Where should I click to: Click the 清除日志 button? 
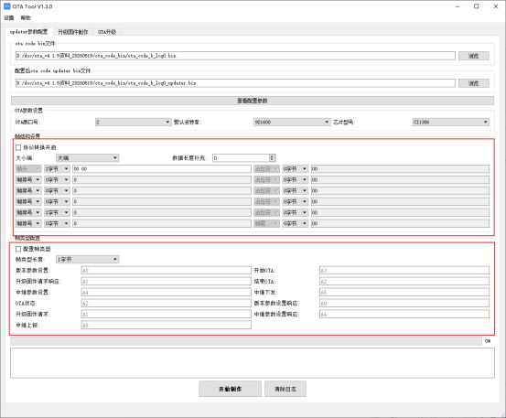click(285, 389)
